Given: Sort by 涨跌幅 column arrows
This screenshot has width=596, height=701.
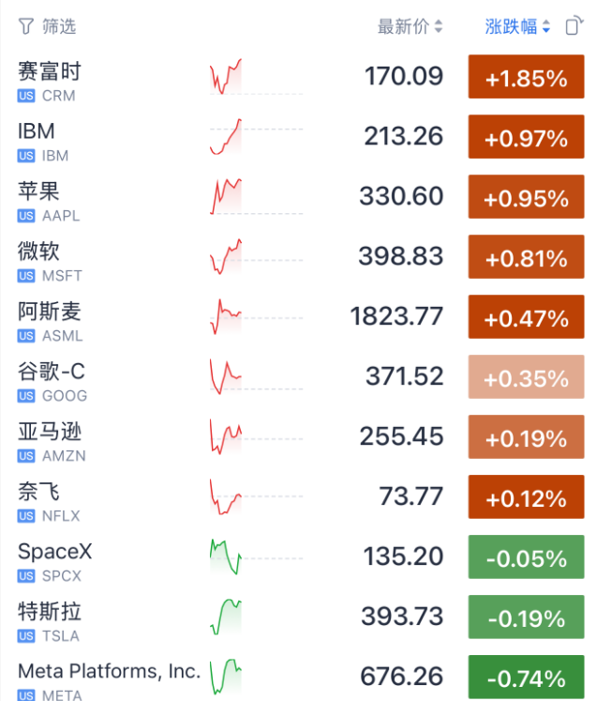Looking at the screenshot, I should pos(546,26).
